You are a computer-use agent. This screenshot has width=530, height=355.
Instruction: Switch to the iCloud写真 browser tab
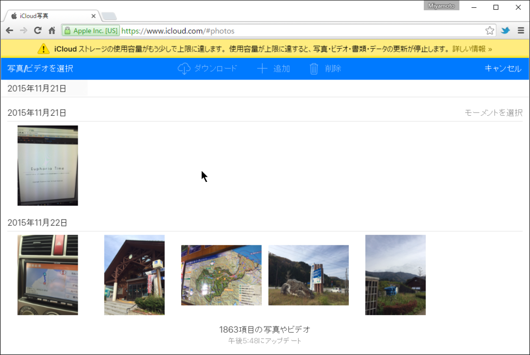49,16
